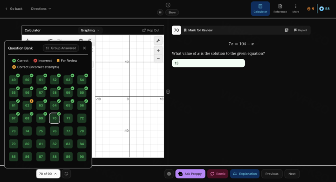This screenshot has height=182, width=336.
Task: Jump to question 71
Action: (x=68, y=118)
